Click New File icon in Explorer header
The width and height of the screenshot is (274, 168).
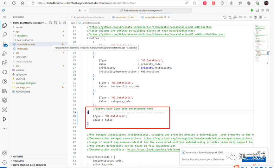(51, 23)
